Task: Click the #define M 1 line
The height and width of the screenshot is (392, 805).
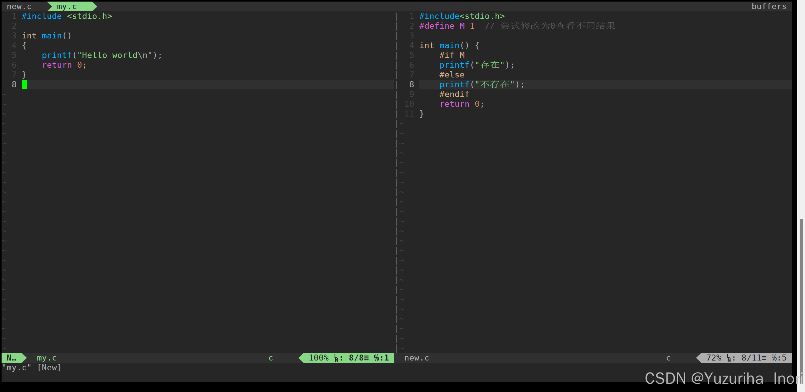Action: click(x=447, y=26)
